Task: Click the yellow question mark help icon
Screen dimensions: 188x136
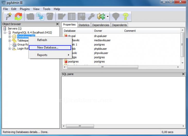Action: click(125, 16)
